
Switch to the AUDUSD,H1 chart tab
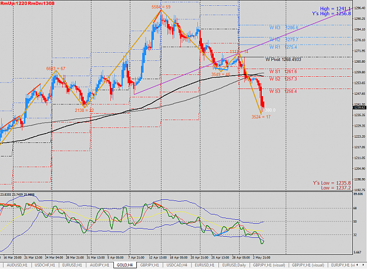coord(17,265)
